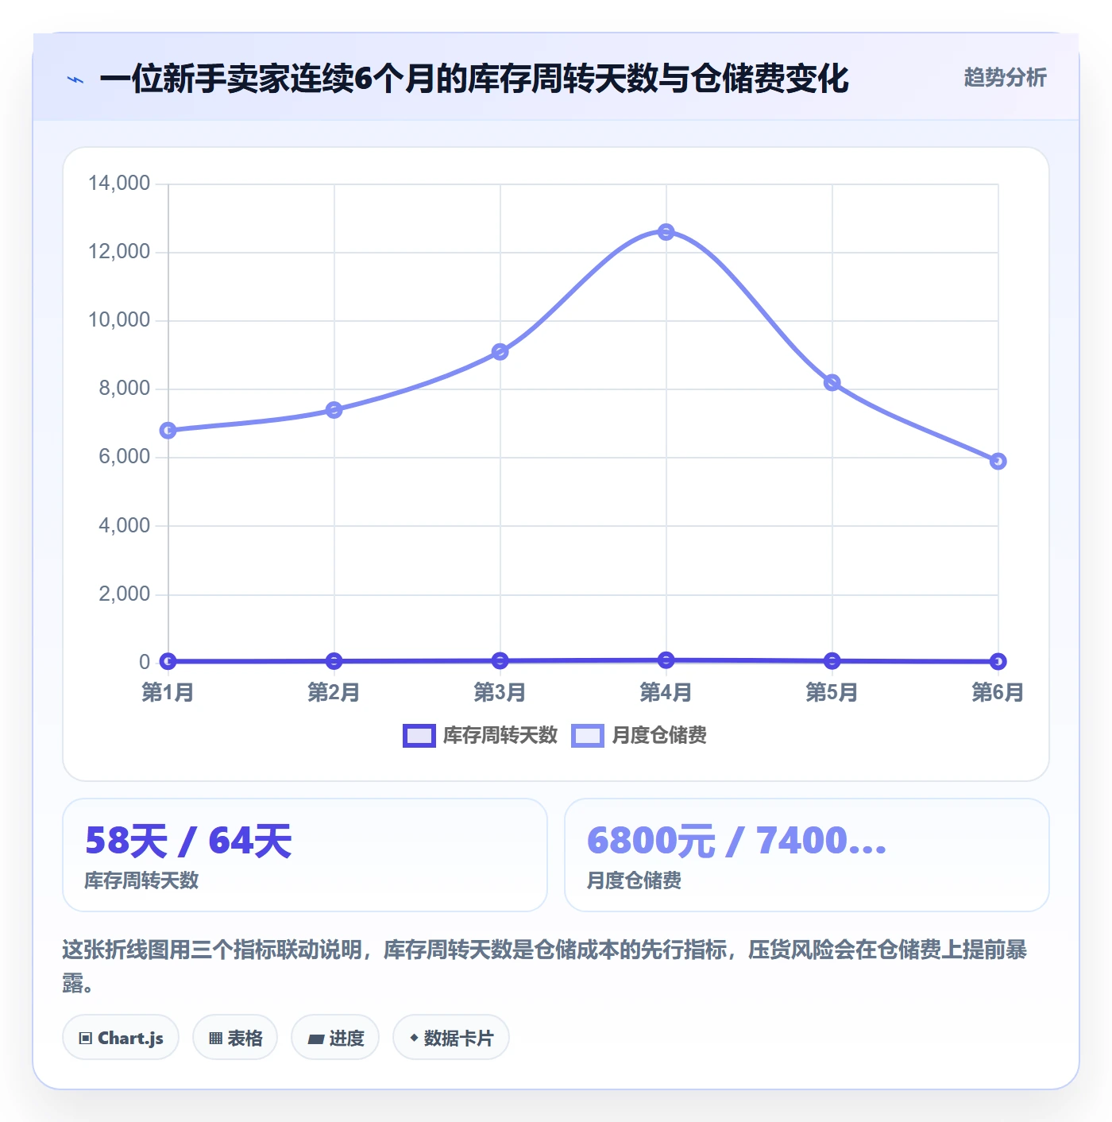This screenshot has height=1122, width=1112.
Task: Click the 趋势分析 label in header
Action: click(1005, 78)
